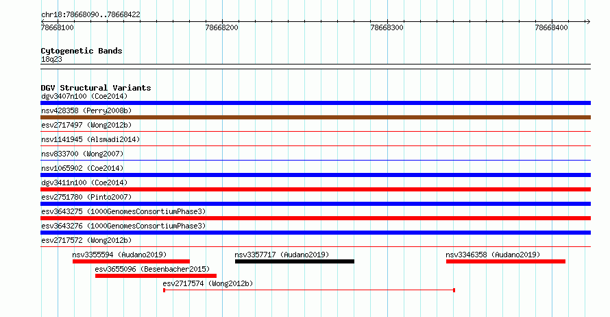610x317 pixels.
Task: Select the blue bar for dgv3407n100
Action: coord(315,103)
